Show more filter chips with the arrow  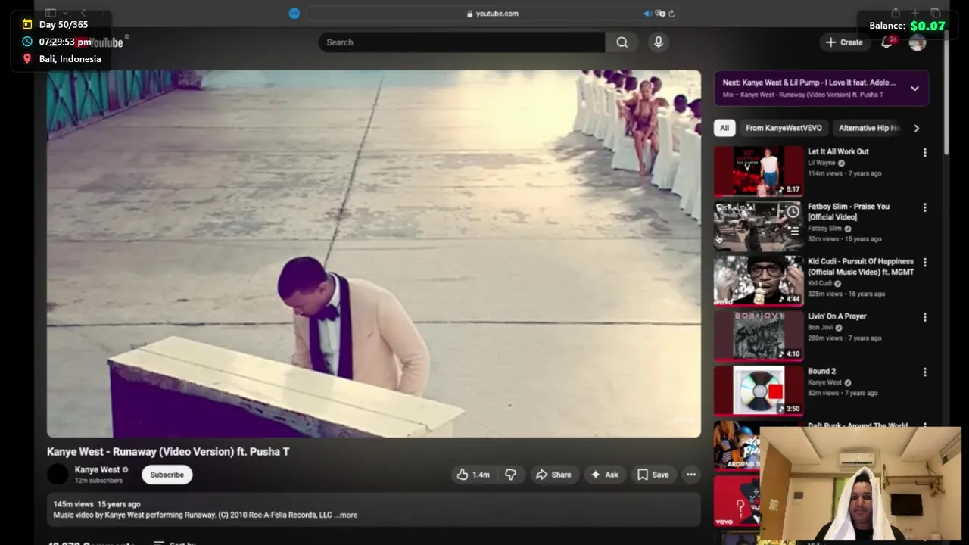(916, 128)
